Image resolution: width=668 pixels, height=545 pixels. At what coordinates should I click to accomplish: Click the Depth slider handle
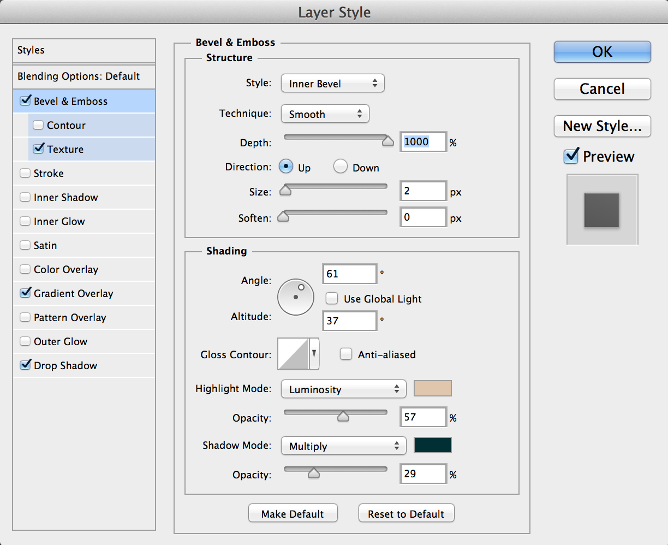tap(387, 141)
